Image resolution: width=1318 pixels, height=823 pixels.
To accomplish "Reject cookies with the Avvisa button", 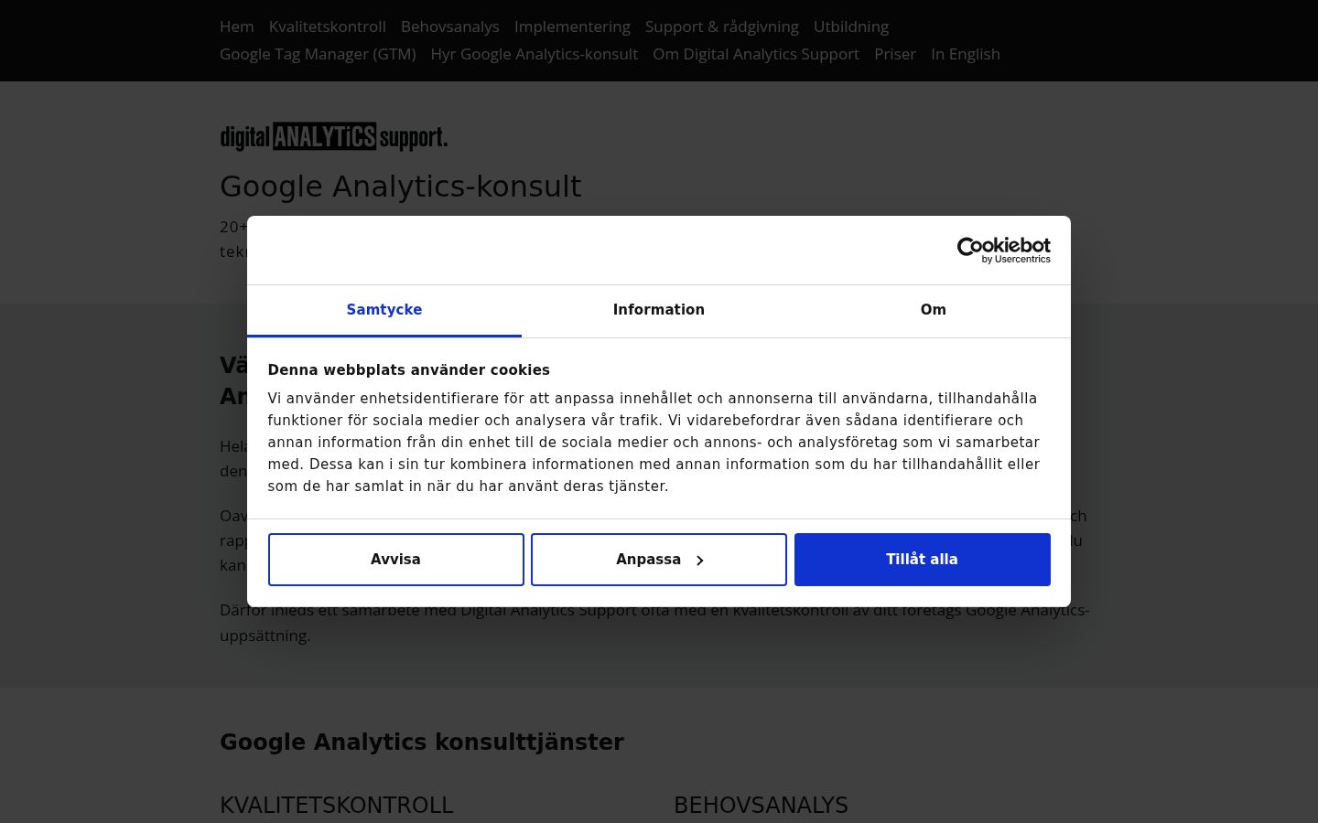I will [396, 560].
